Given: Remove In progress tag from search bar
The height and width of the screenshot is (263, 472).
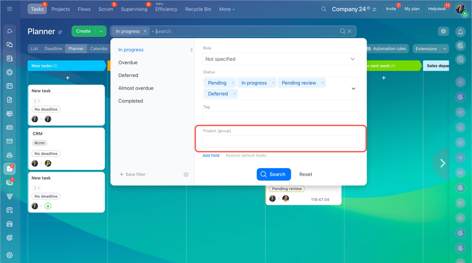Looking at the screenshot, I should tap(145, 31).
